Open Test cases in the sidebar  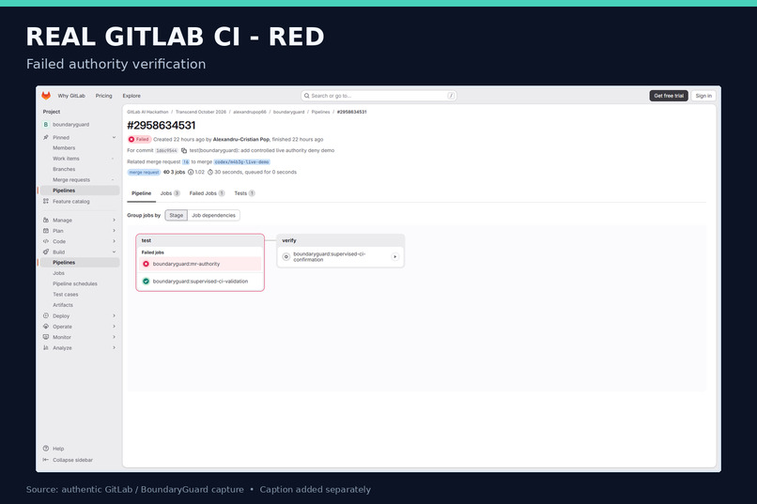[x=65, y=294]
